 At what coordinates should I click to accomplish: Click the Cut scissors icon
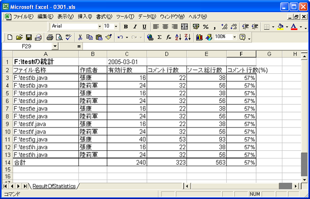pyautogui.click(x=80, y=37)
